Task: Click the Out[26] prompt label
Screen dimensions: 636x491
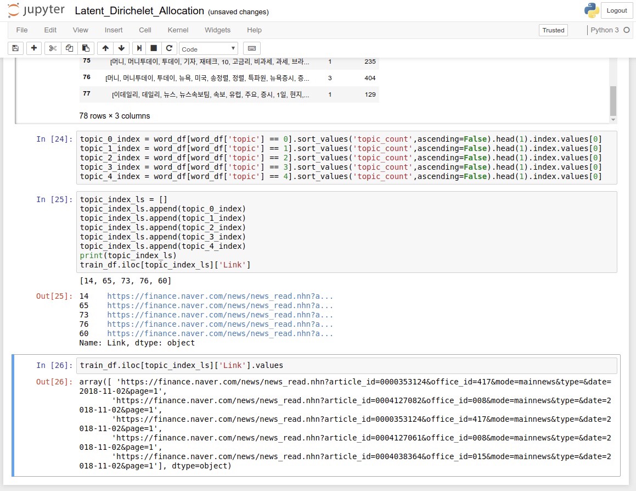Action: pos(54,382)
